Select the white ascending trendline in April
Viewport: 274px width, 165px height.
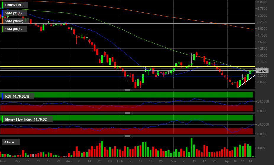pyautogui.click(x=246, y=82)
